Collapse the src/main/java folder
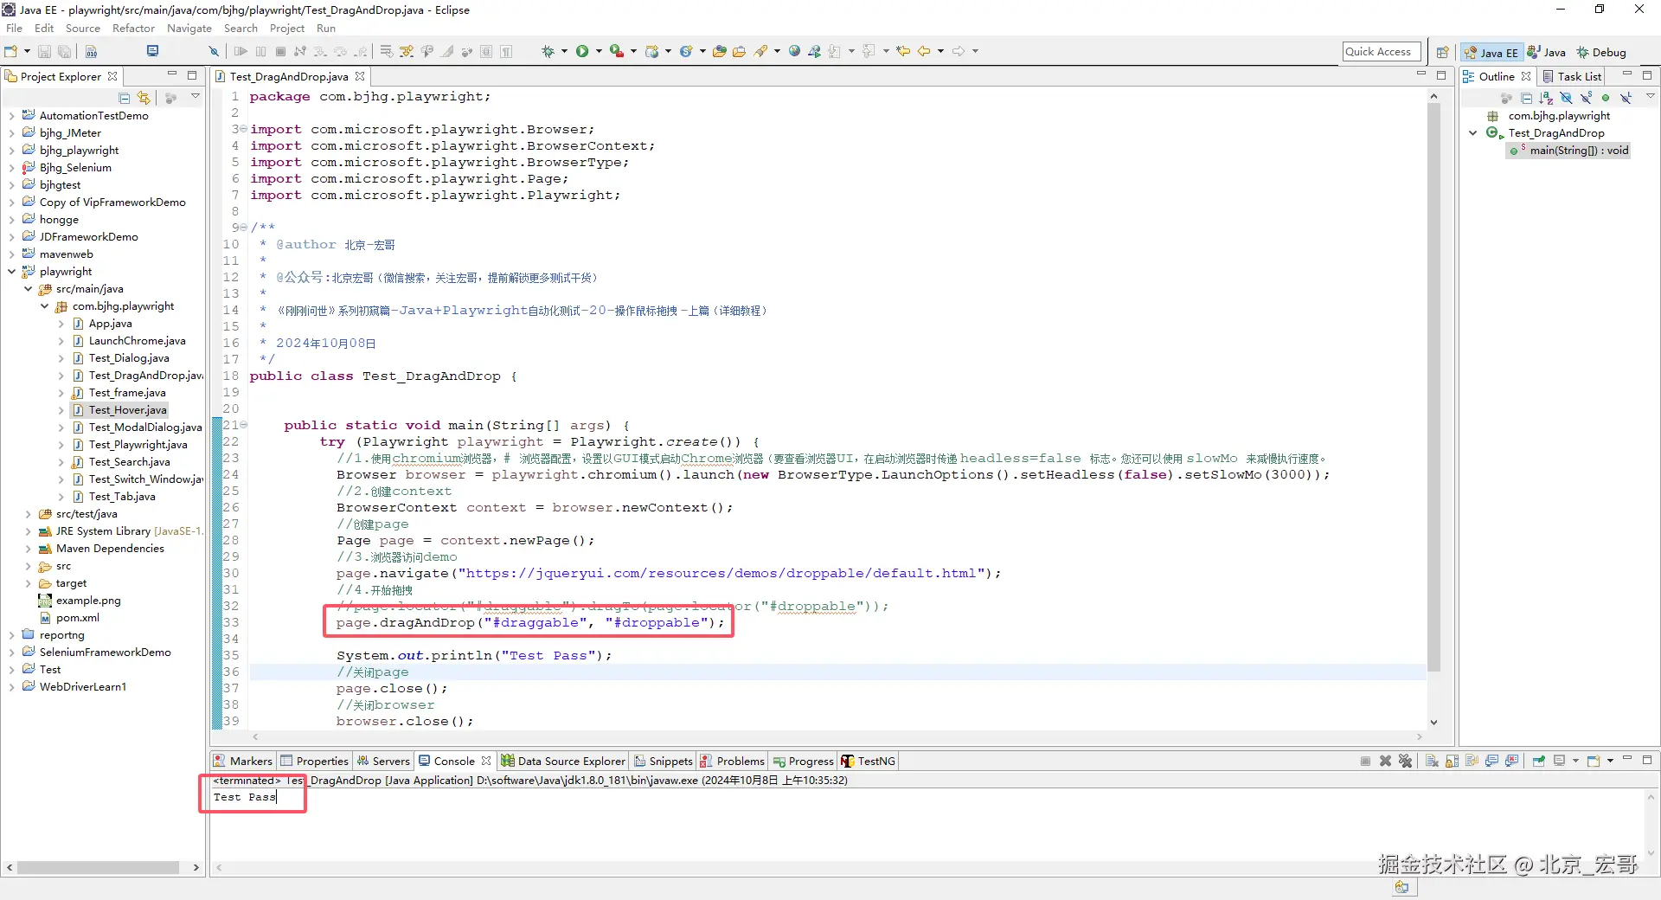The width and height of the screenshot is (1661, 900). [28, 288]
